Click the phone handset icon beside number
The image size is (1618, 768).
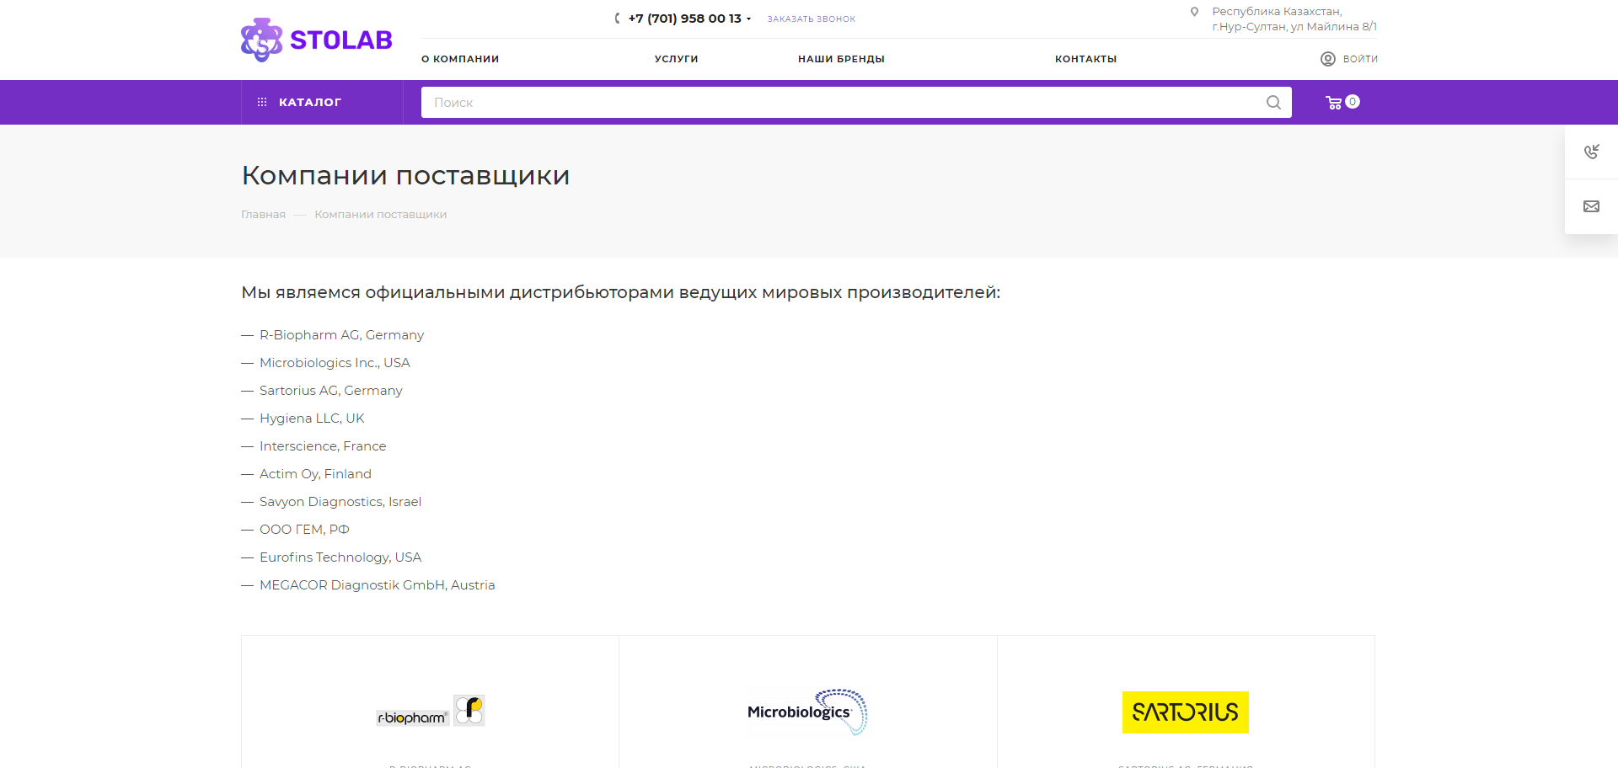pos(618,19)
